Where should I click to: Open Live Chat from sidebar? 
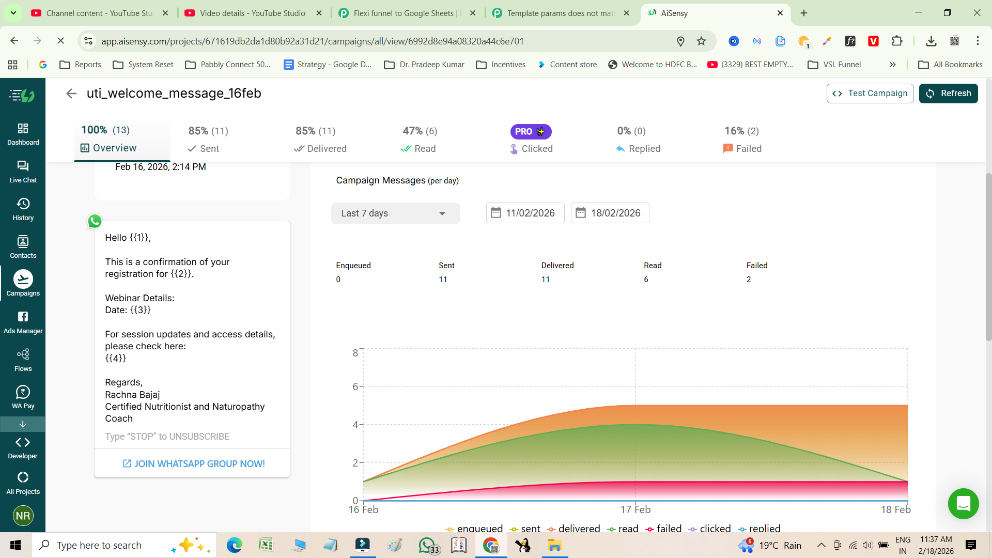[x=23, y=172]
